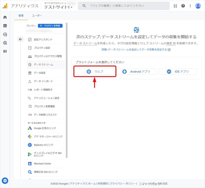
Task: Open プロパティ変更履歴 menu item
Action: tap(45, 106)
